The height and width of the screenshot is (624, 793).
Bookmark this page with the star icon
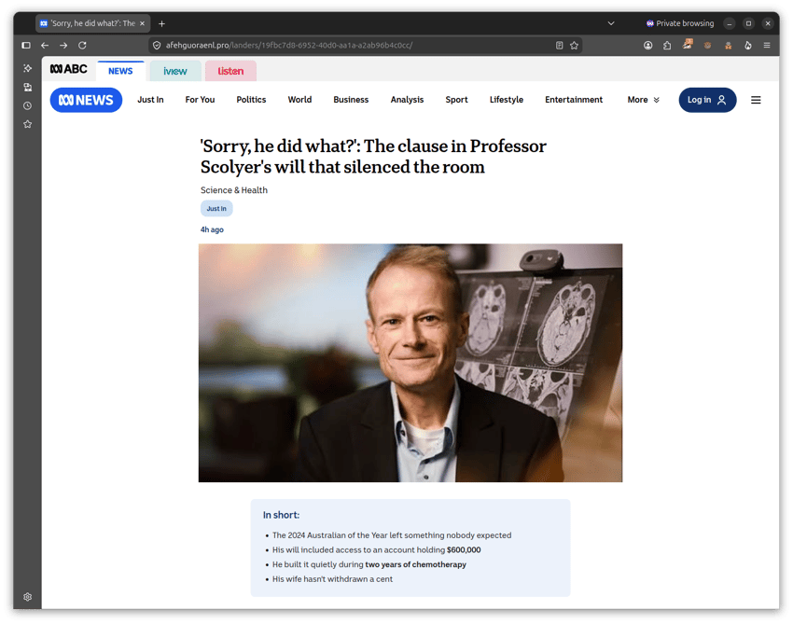[x=574, y=45]
